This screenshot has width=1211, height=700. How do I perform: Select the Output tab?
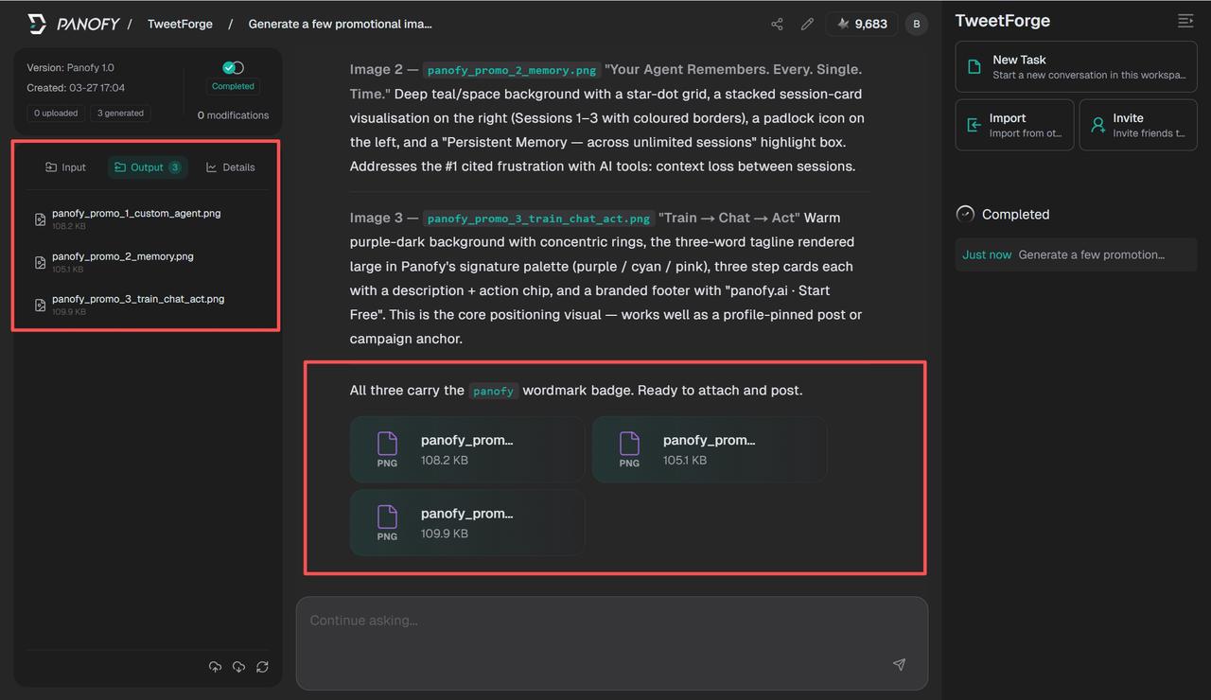click(x=147, y=167)
